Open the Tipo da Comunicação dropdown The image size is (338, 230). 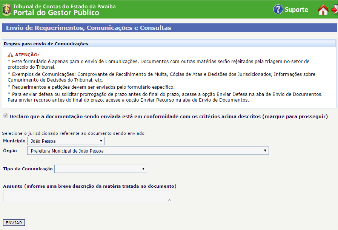click(x=101, y=169)
